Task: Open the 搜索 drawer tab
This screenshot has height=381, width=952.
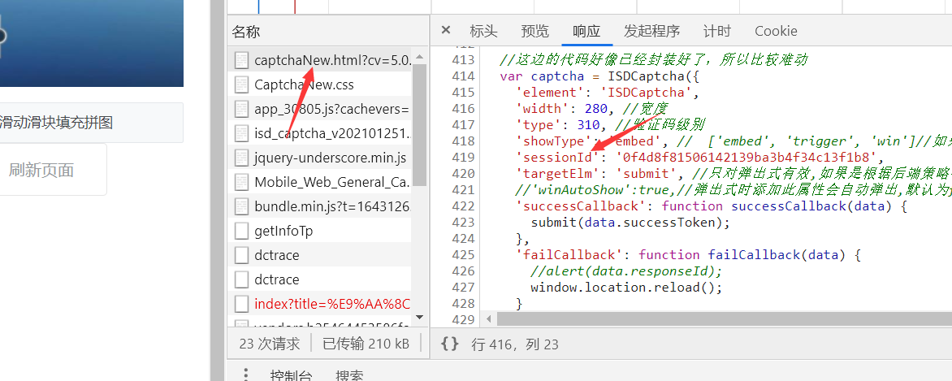Action: 350,375
